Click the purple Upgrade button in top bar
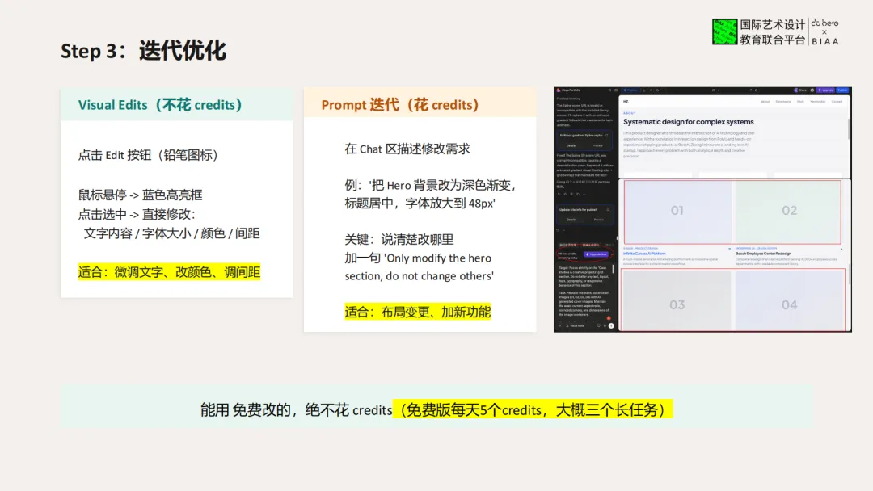873x491 pixels. 825,90
